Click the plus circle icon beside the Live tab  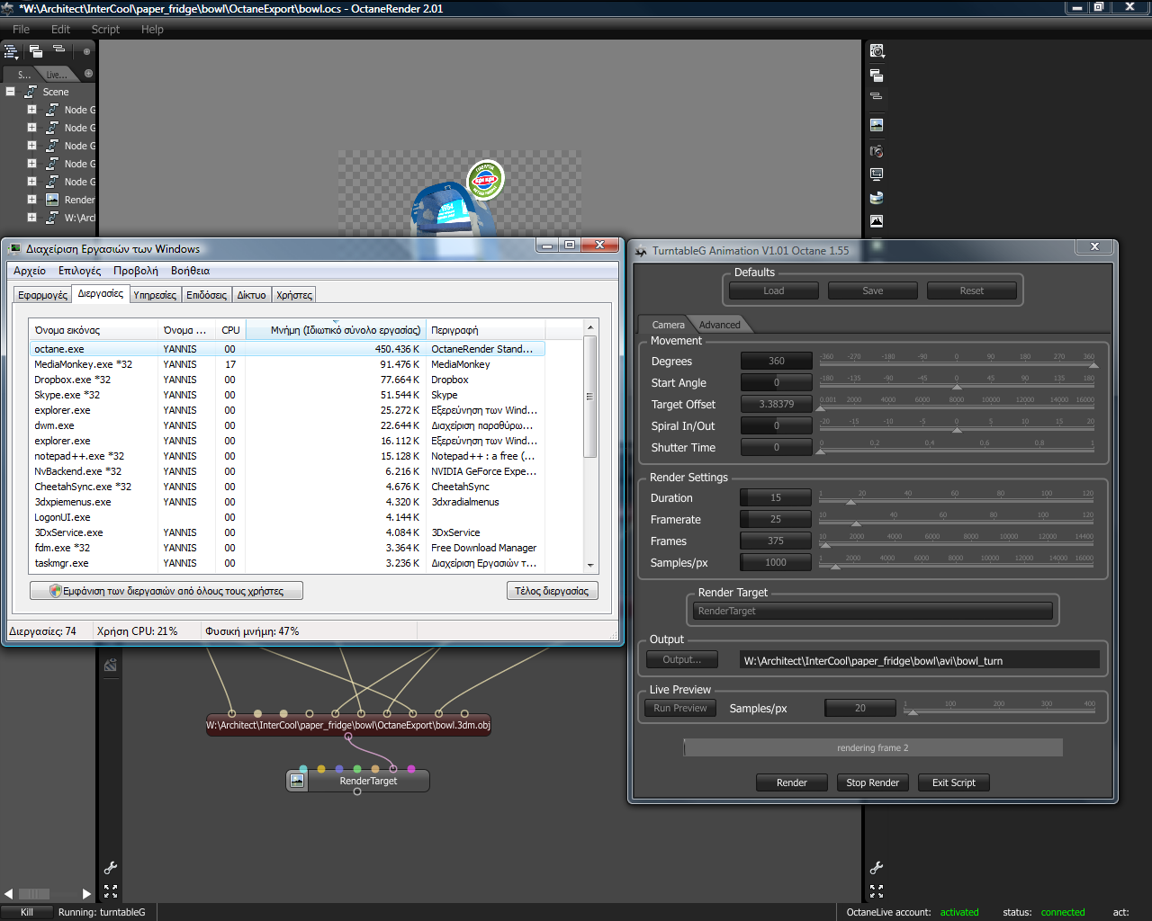88,74
